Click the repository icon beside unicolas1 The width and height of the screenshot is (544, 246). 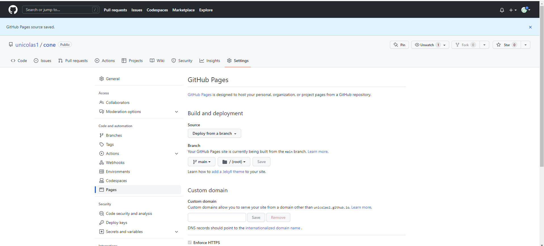coord(11,44)
